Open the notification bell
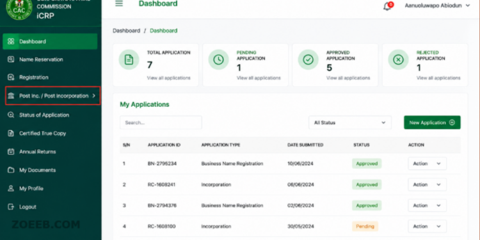 pos(388,6)
